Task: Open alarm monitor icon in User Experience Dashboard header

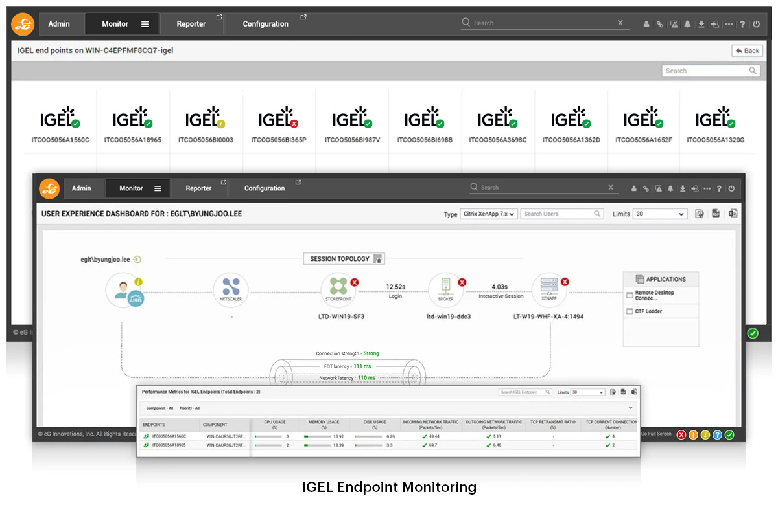Action: pyautogui.click(x=658, y=188)
